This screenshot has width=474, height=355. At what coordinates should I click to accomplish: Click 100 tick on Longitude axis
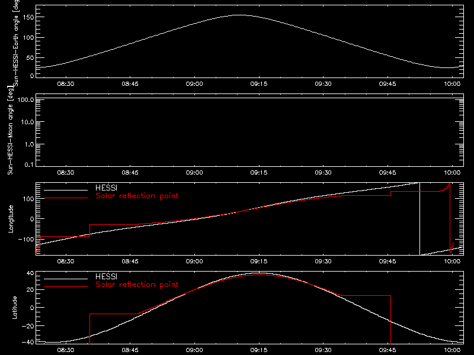(28, 199)
